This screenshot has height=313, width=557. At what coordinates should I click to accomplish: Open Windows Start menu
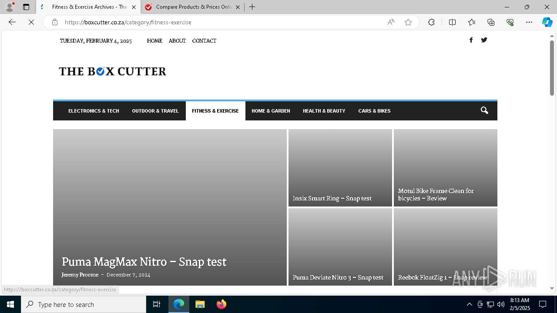click(10, 304)
